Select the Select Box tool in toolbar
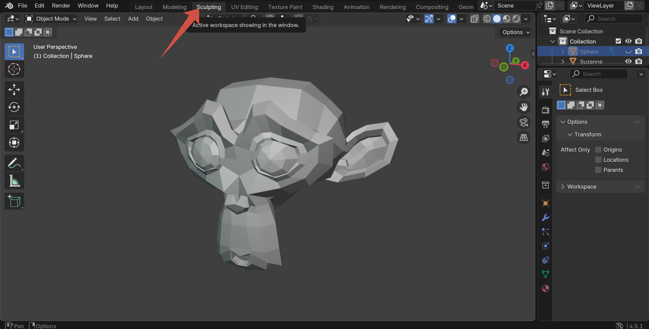The image size is (649, 329). point(14,51)
